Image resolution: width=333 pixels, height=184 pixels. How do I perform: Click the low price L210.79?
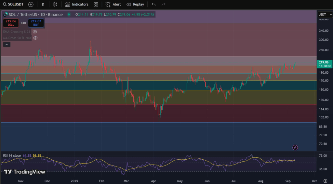[x=110, y=14]
